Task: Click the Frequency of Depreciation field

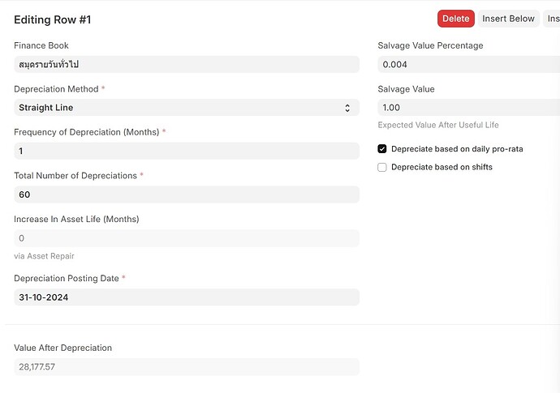Action: pyautogui.click(x=187, y=151)
